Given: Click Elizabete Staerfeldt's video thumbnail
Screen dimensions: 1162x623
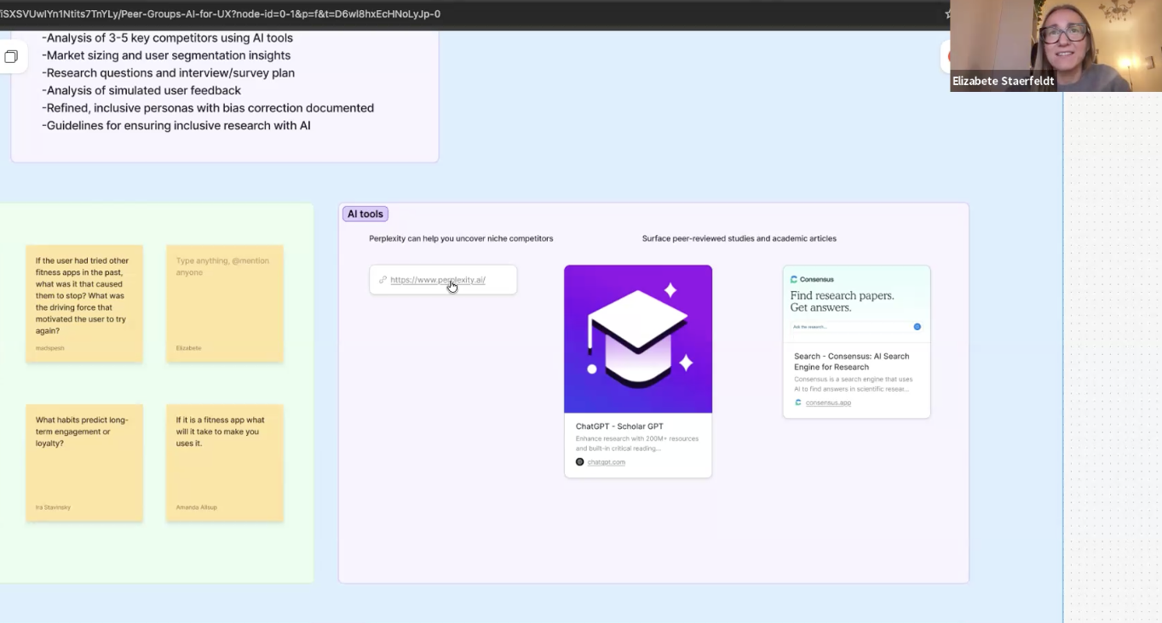Looking at the screenshot, I should click(1056, 45).
